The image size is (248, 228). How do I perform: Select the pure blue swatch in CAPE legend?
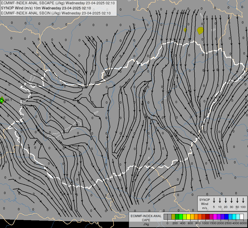pyautogui.click(x=226, y=217)
